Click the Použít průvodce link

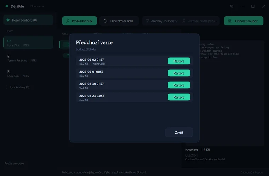[x=14, y=164]
